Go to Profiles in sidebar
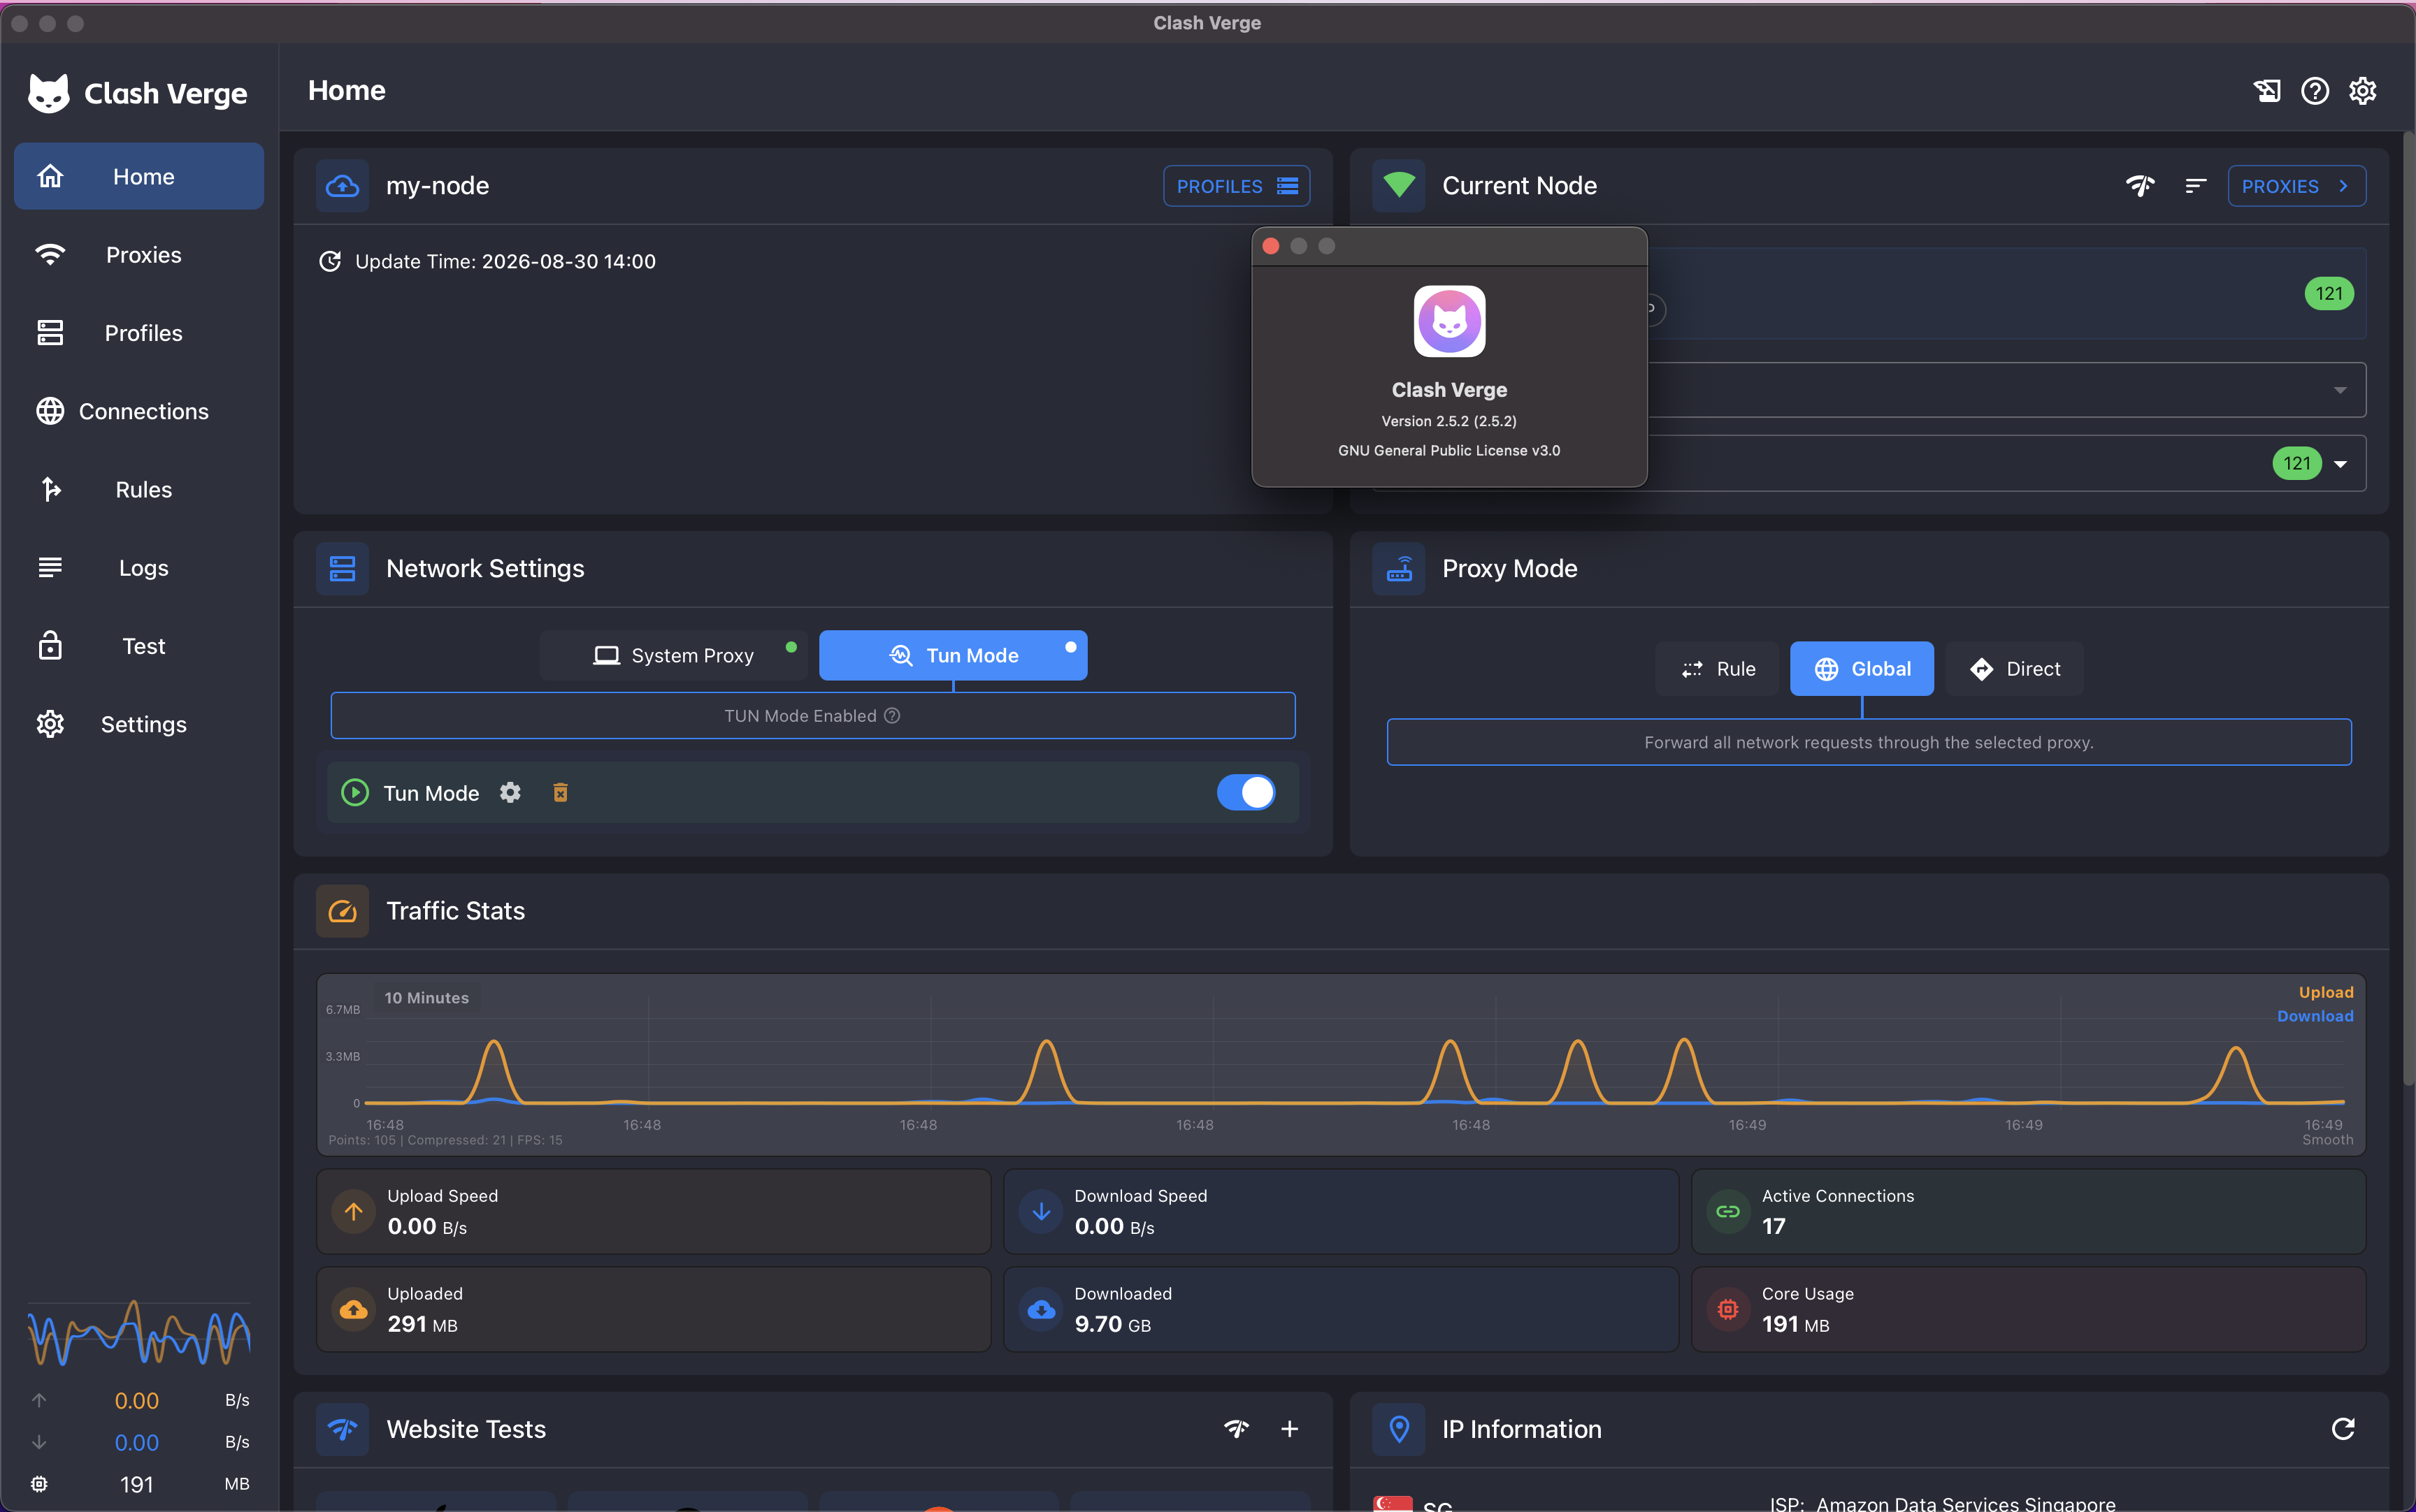Viewport: 2416px width, 1512px height. 139,333
